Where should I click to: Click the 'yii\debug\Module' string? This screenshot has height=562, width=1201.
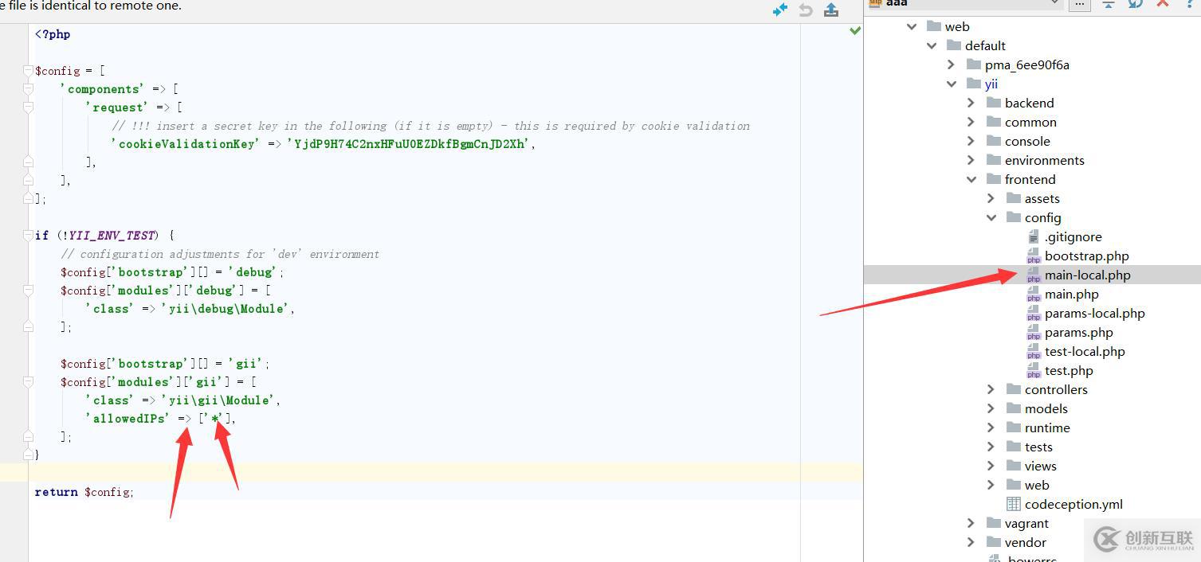(226, 309)
